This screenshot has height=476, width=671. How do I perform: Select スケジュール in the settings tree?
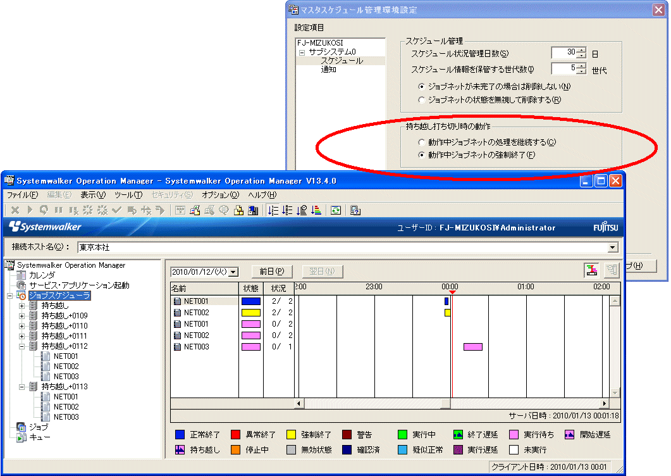pyautogui.click(x=342, y=61)
